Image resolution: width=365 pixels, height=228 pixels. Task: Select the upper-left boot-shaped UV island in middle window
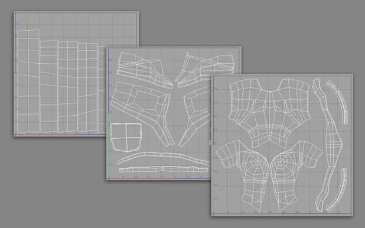click(145, 70)
